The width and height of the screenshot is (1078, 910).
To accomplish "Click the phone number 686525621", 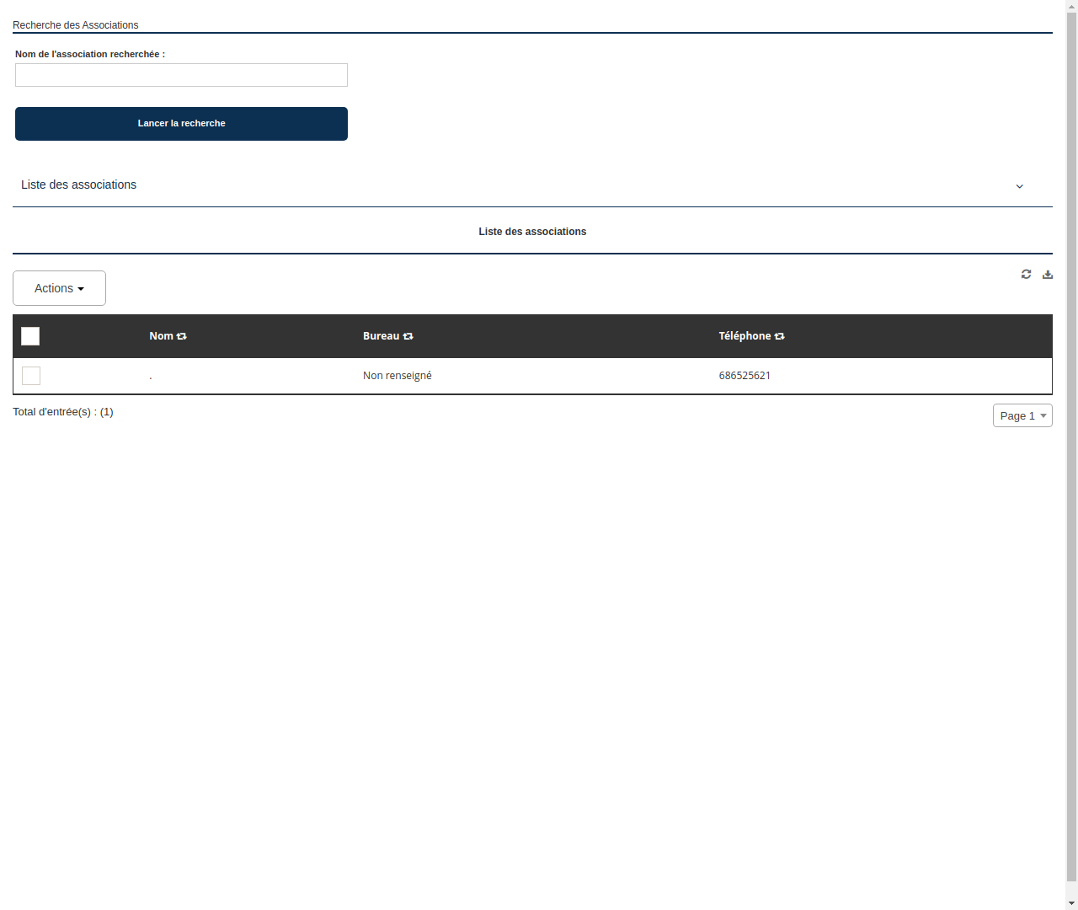I will click(x=744, y=375).
